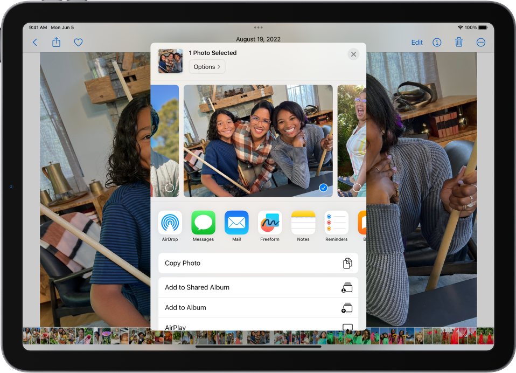Tap the left partially visible photo preview
This screenshot has width=516, height=373.
point(164,141)
